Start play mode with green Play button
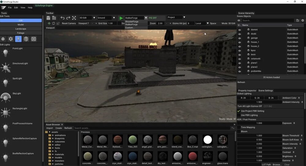The image size is (306, 166). click(x=121, y=18)
